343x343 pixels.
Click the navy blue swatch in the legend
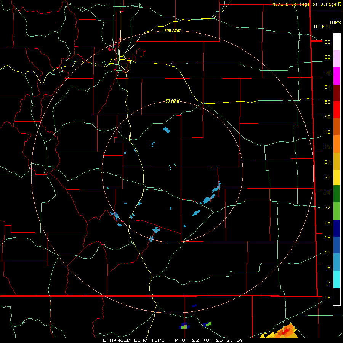pos(337,228)
